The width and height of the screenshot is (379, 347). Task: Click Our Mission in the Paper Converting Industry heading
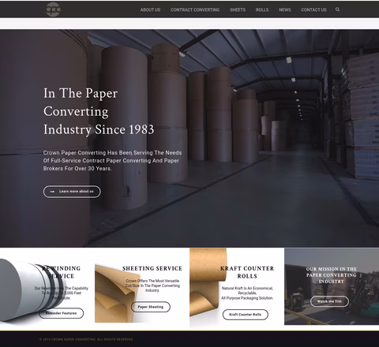(332, 275)
